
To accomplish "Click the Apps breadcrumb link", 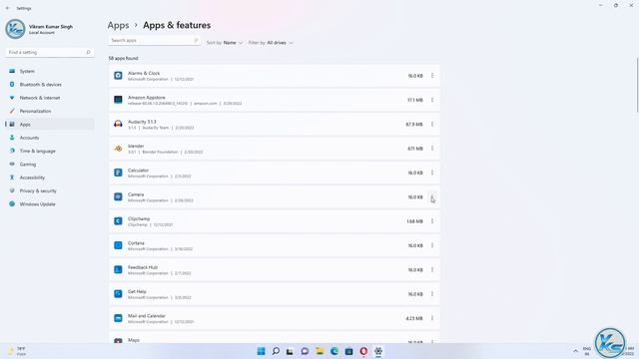I will [118, 25].
